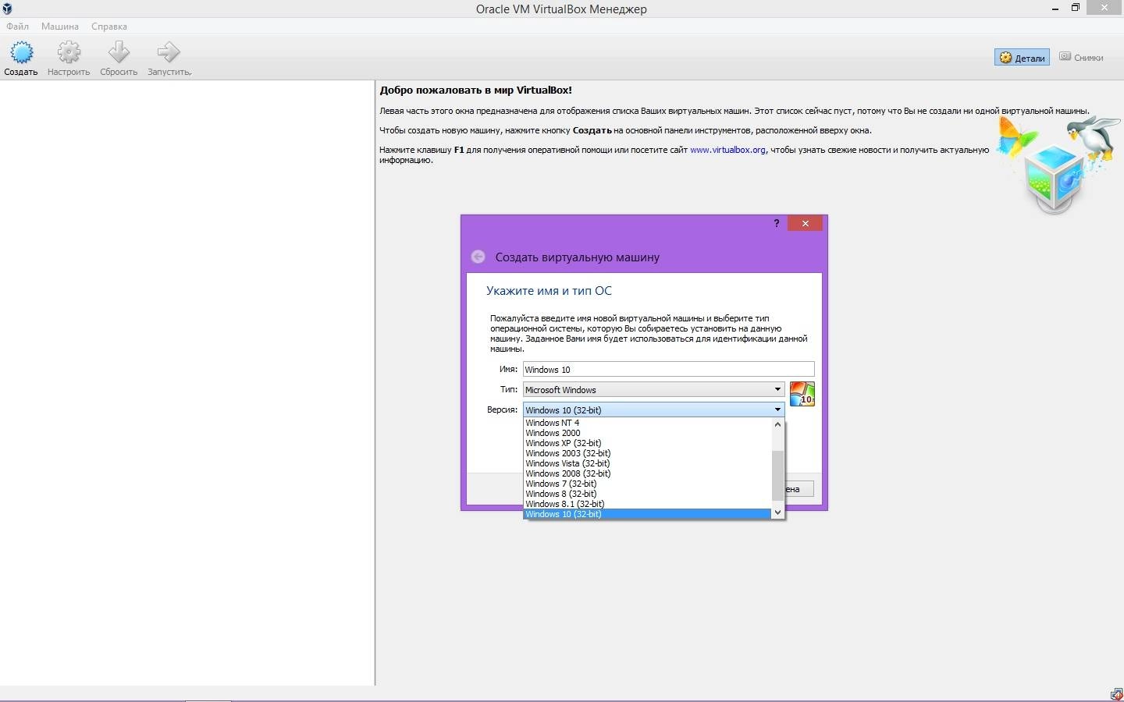Open the www.virtualbox.org link
Image resolution: width=1124 pixels, height=702 pixels.
pos(727,150)
